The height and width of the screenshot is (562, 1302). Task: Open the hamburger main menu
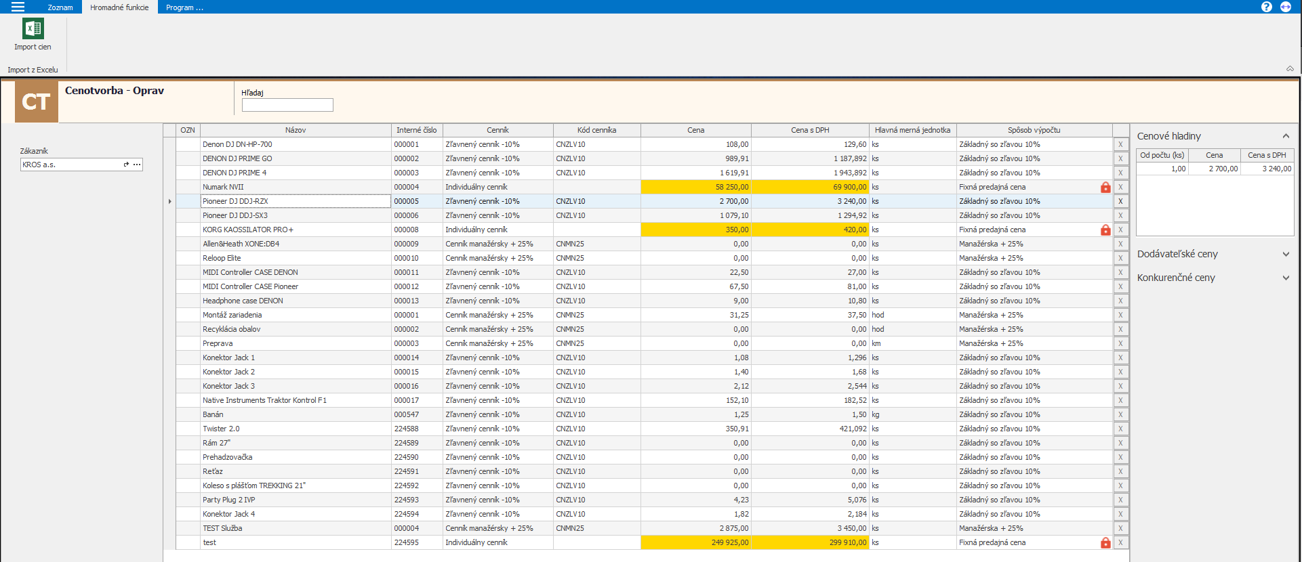pos(18,7)
